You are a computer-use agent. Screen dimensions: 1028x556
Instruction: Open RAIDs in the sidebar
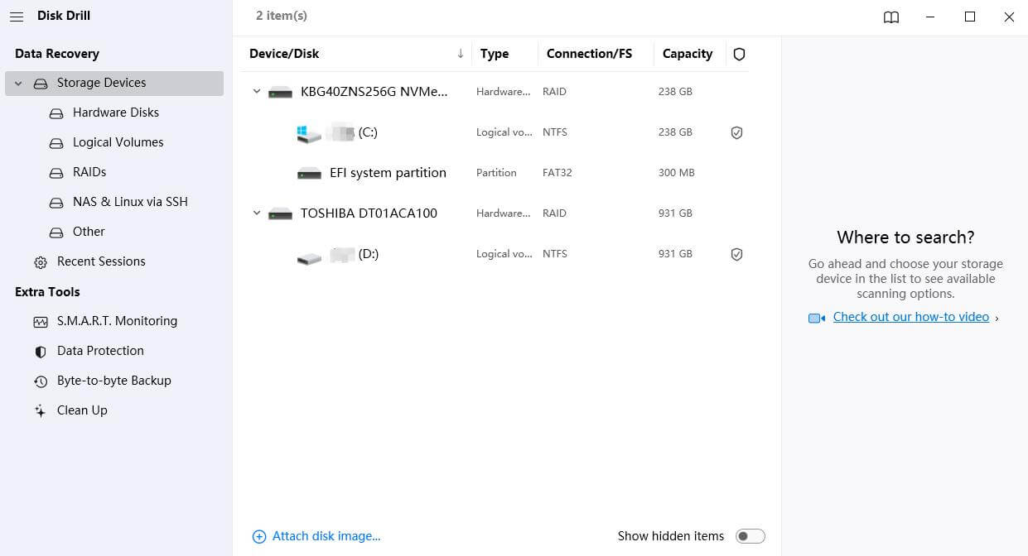pos(89,172)
